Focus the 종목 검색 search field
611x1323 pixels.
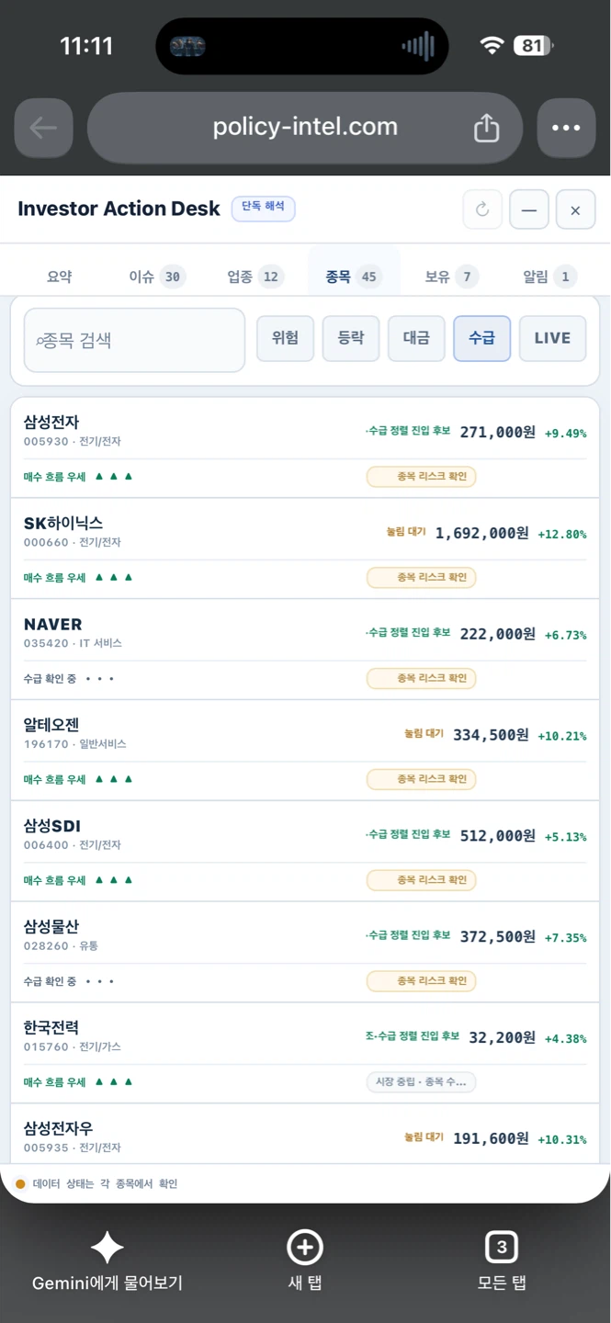tap(134, 340)
